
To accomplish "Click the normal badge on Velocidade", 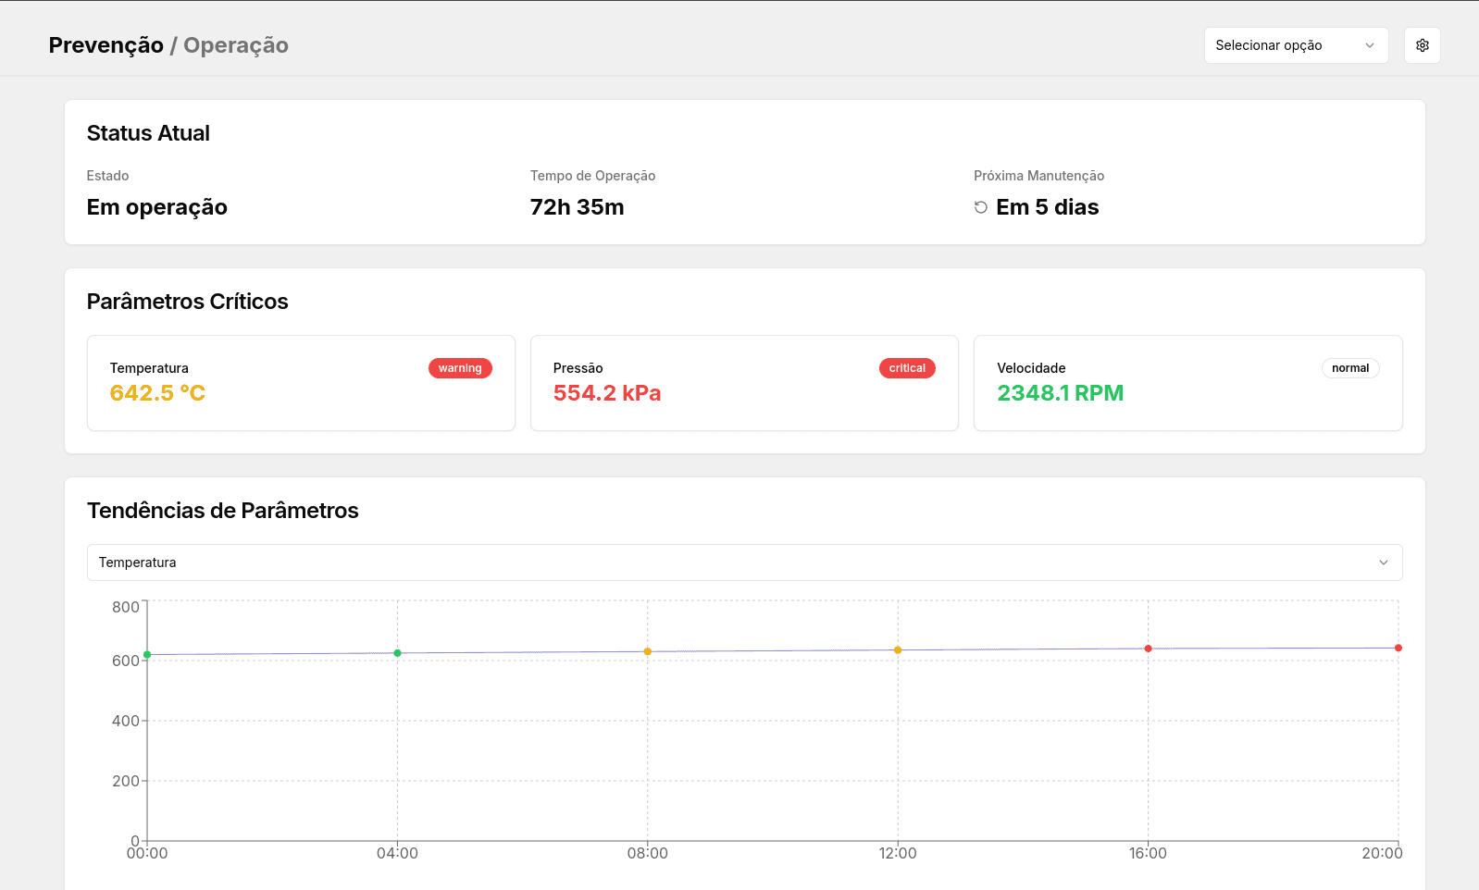I will point(1350,368).
